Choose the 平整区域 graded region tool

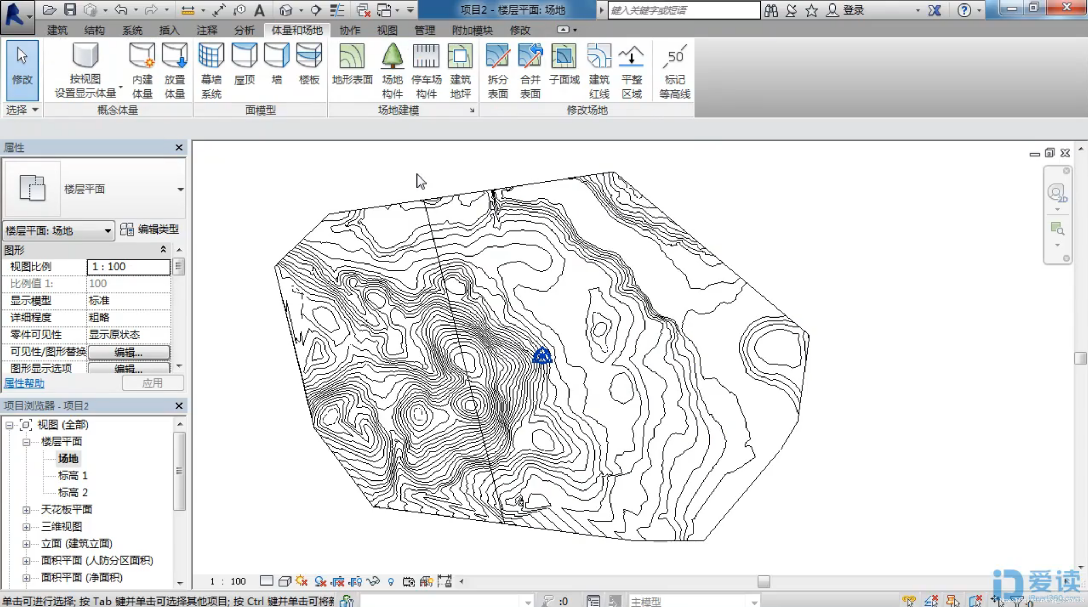631,70
